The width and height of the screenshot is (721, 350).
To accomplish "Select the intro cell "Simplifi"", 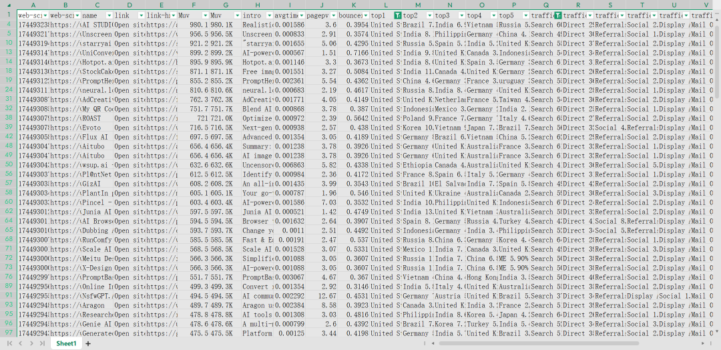I will point(257,258).
